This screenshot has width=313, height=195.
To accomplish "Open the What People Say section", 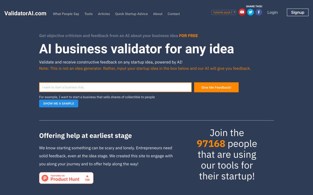I will pos(66,14).
